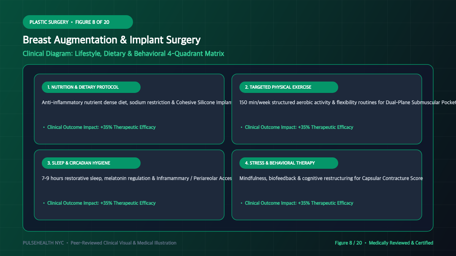Open the Sleep & Circadian Hygiene header pill
This screenshot has height=256, width=456.
91,163
